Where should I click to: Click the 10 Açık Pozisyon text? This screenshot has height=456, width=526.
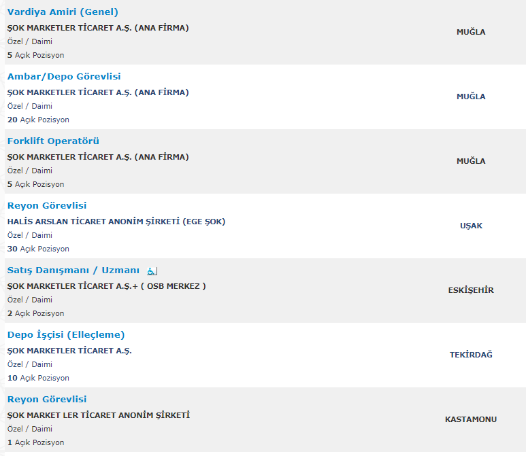coord(38,378)
